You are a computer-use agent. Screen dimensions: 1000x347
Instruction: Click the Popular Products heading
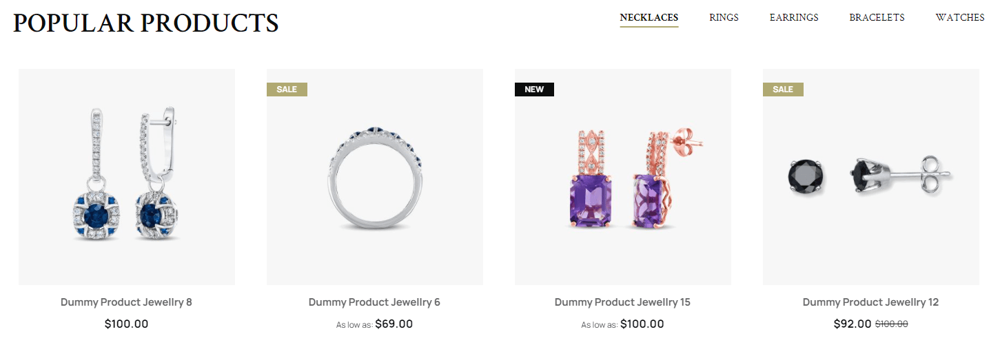coord(145,23)
